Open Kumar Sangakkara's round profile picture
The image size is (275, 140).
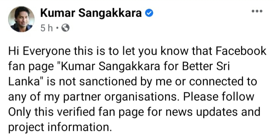21,19
